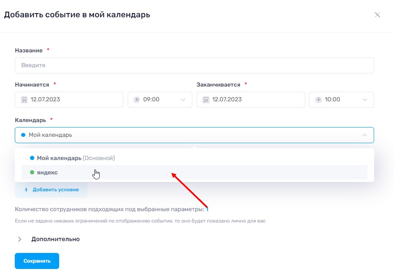The image size is (394, 277).
Task: Click the green dot next to яндекс
Action: (32, 172)
